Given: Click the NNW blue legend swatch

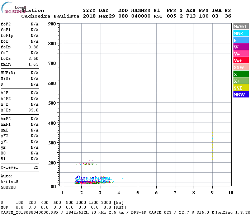Looking at the screenshot, I should [241, 94].
